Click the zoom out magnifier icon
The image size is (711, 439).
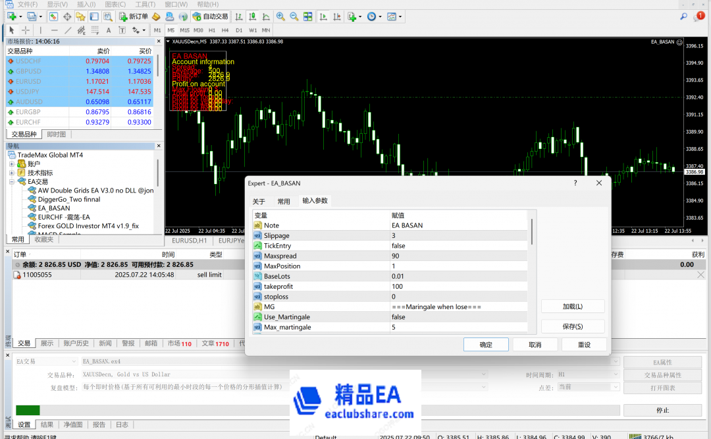click(293, 16)
